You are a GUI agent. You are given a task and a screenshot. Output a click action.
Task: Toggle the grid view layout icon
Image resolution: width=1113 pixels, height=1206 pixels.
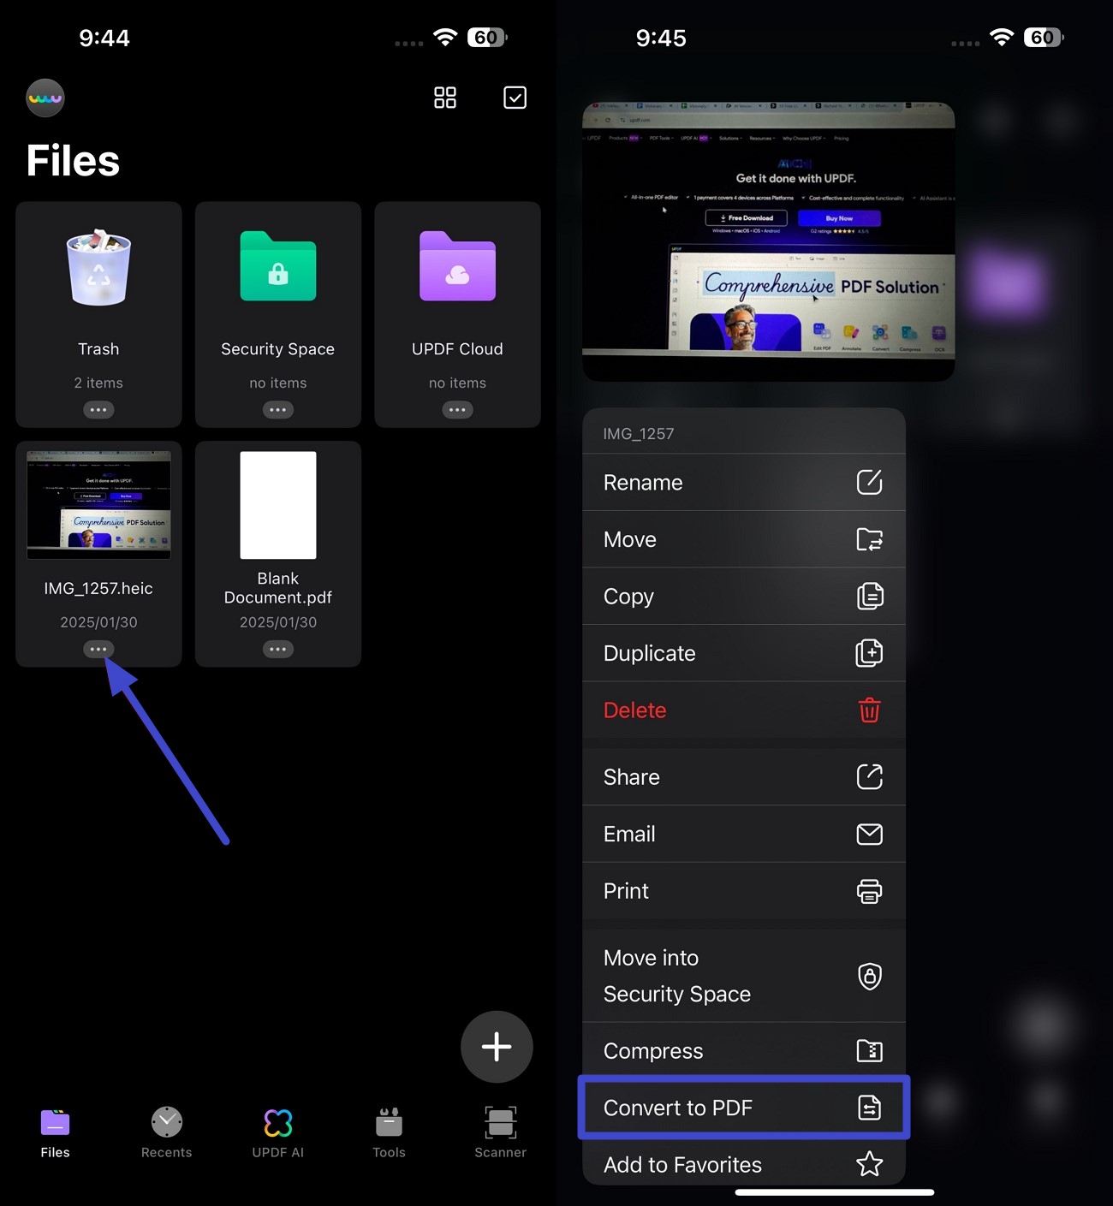point(445,98)
